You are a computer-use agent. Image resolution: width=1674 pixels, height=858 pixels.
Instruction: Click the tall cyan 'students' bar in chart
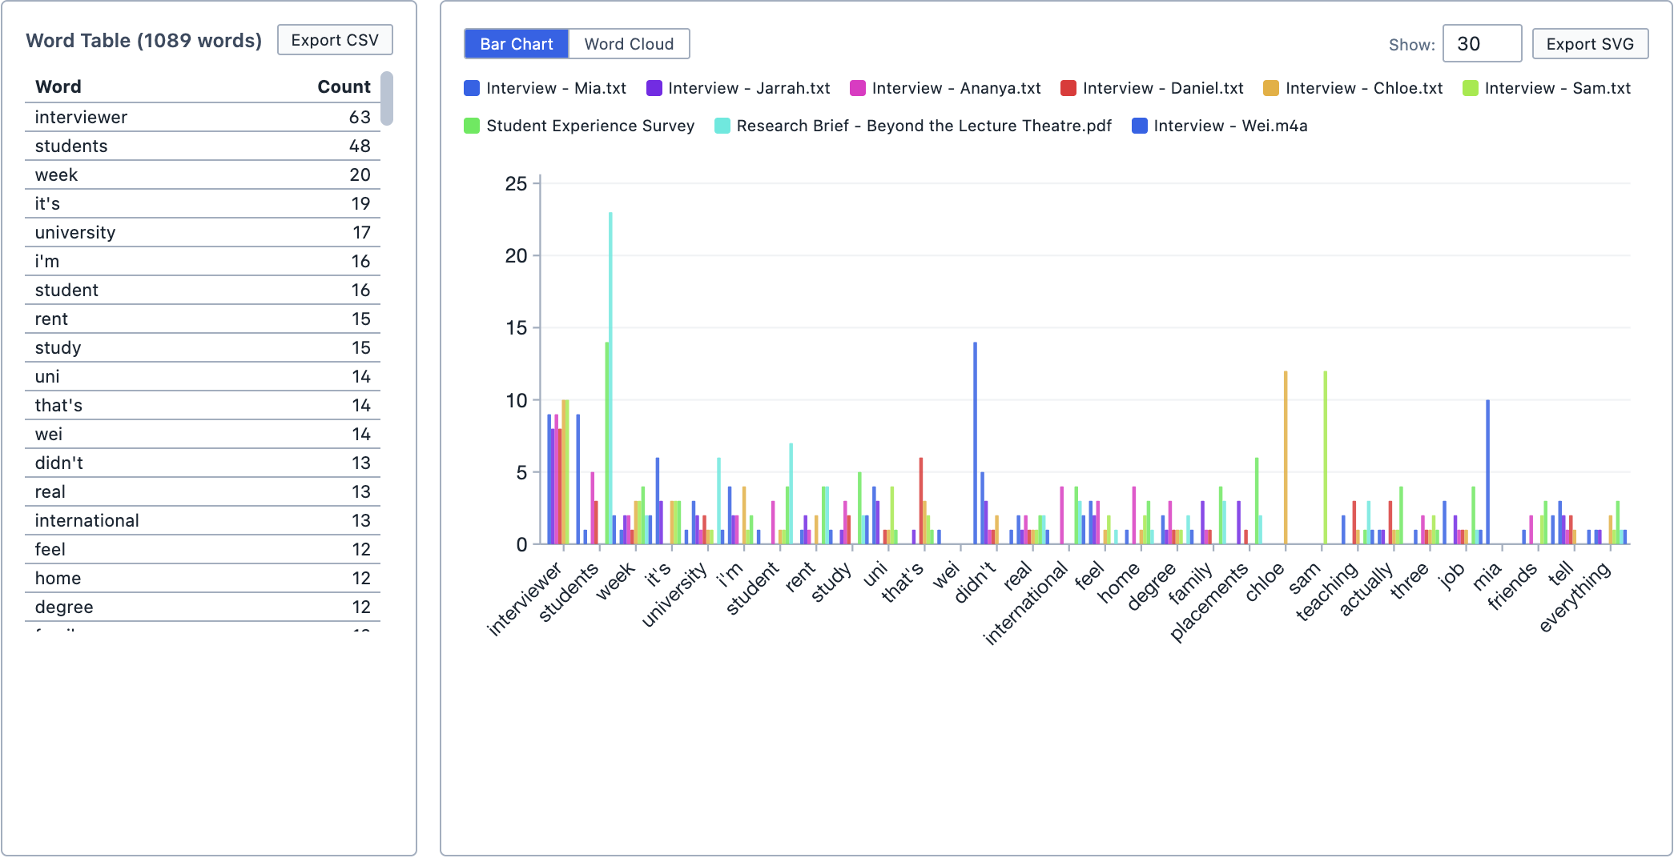pos(610,378)
